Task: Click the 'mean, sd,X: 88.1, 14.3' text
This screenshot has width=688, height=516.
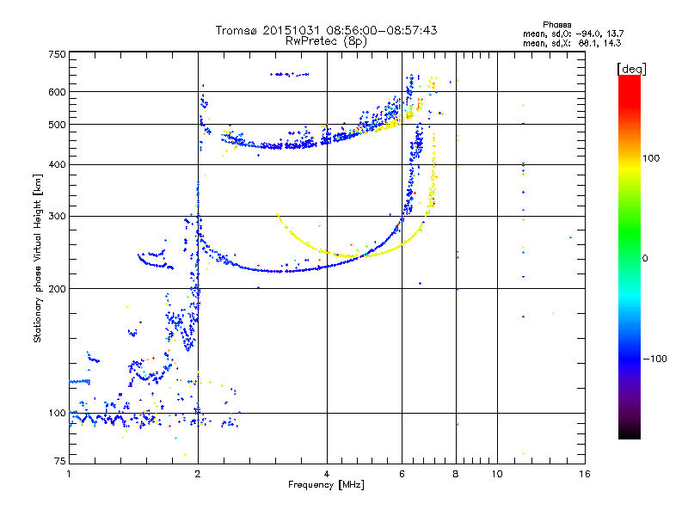Action: (x=572, y=43)
